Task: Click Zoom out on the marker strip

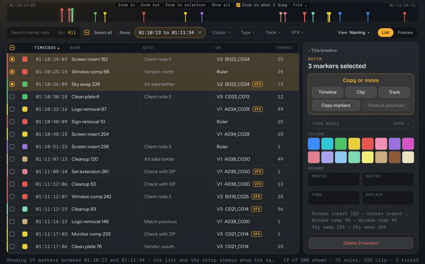Action: tap(150, 5)
